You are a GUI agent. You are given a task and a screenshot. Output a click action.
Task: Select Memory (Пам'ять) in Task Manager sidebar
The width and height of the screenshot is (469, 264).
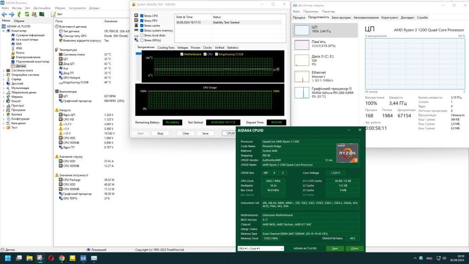[x=325, y=44]
